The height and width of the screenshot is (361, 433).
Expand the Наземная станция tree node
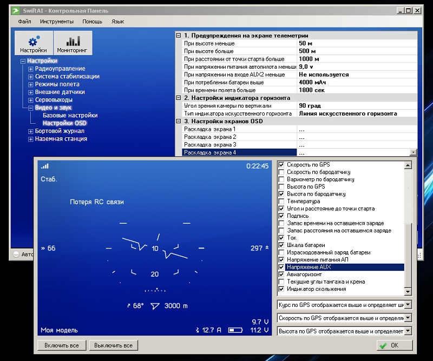pos(31,139)
